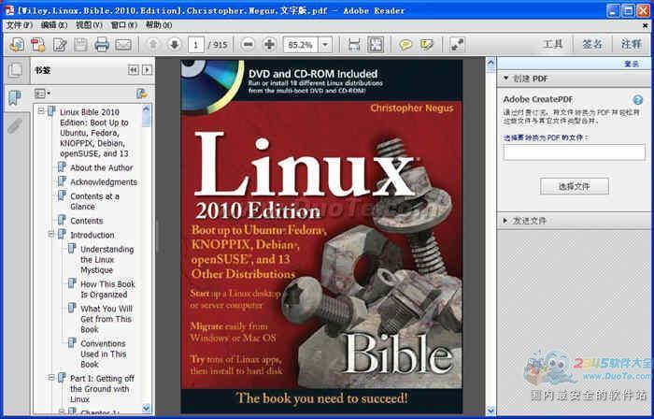Open the zoom level dropdown arrow
The height and width of the screenshot is (419, 654).
pyautogui.click(x=325, y=44)
